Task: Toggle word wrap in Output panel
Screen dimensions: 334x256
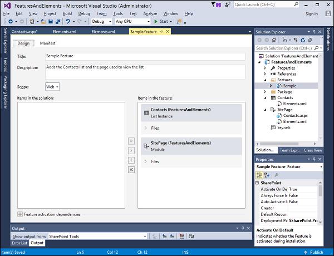Action: click(191, 236)
